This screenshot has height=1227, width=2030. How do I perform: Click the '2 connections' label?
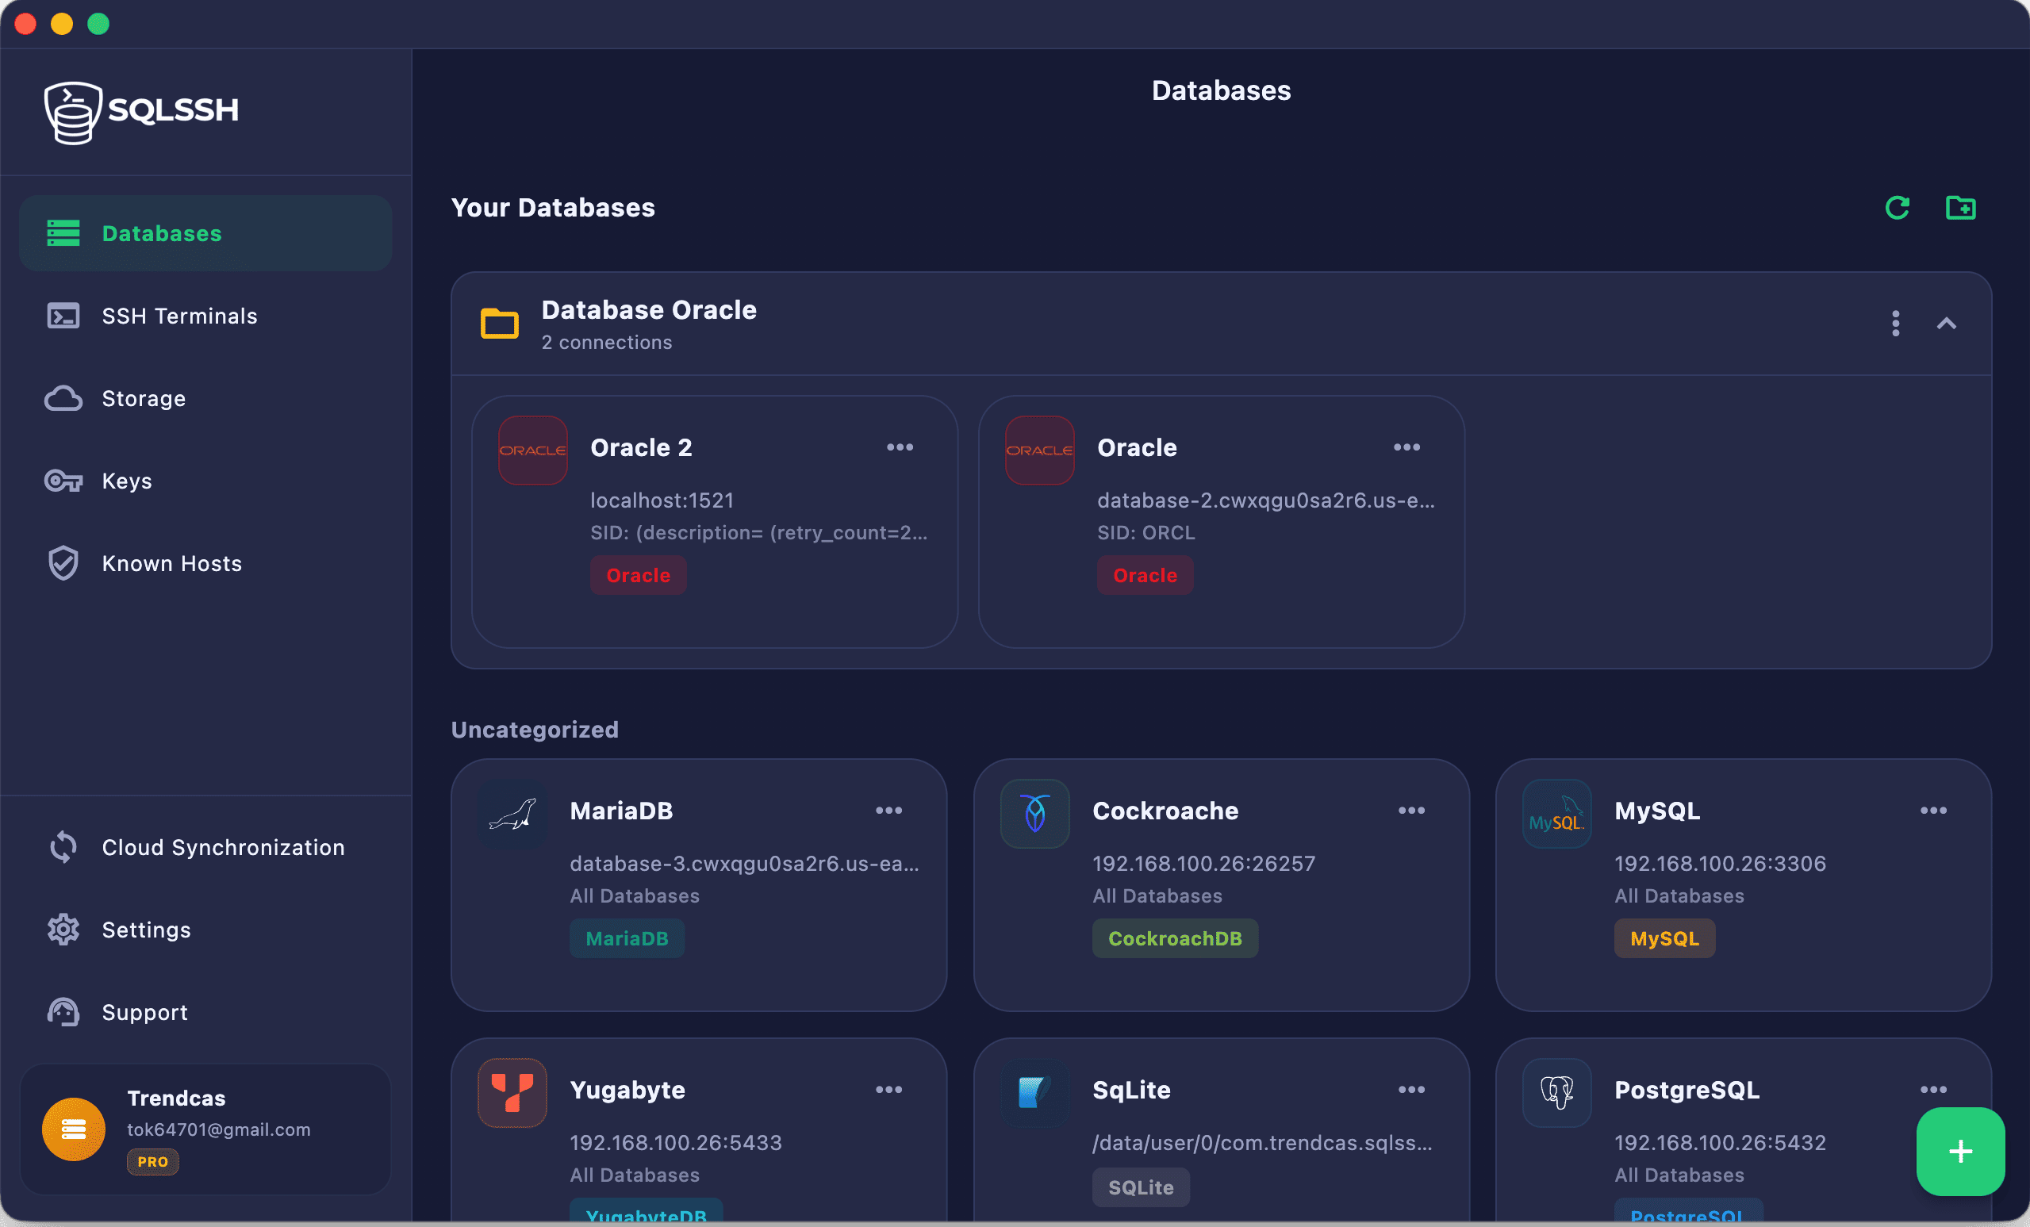click(x=606, y=342)
